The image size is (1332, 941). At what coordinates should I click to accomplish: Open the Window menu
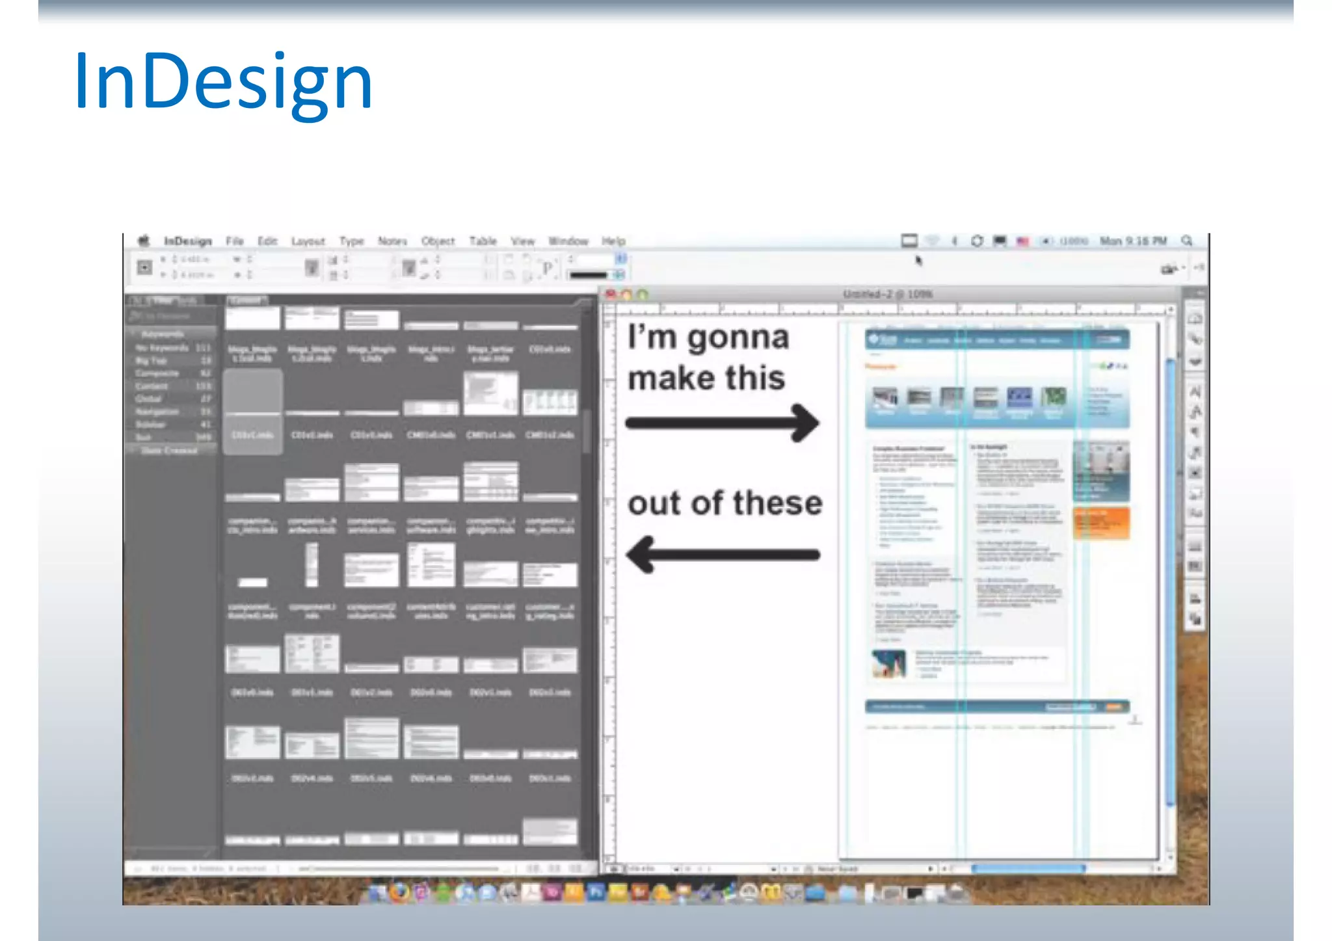568,241
